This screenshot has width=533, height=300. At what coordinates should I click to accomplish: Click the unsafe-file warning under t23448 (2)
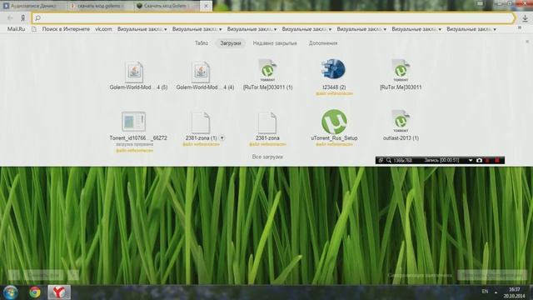click(334, 93)
